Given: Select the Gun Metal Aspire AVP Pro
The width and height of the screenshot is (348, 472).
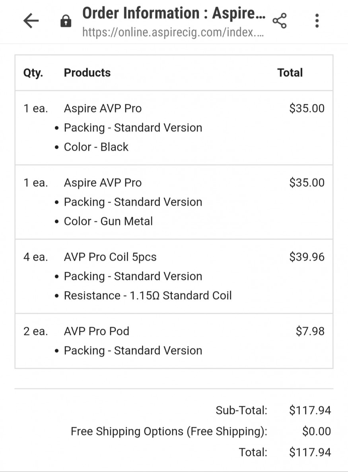Looking at the screenshot, I should (x=103, y=183).
